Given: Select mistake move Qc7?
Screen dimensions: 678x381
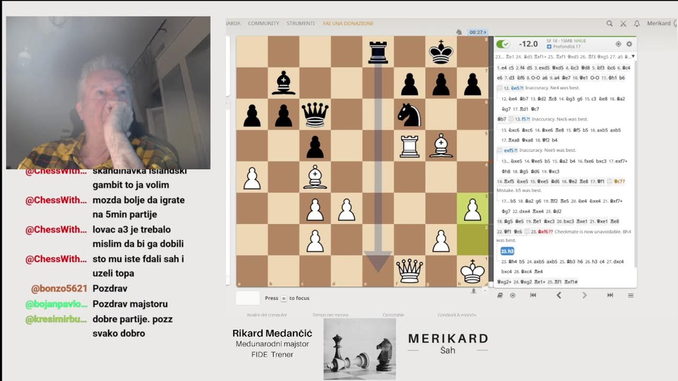Looking at the screenshot, I should pyautogui.click(x=619, y=182).
